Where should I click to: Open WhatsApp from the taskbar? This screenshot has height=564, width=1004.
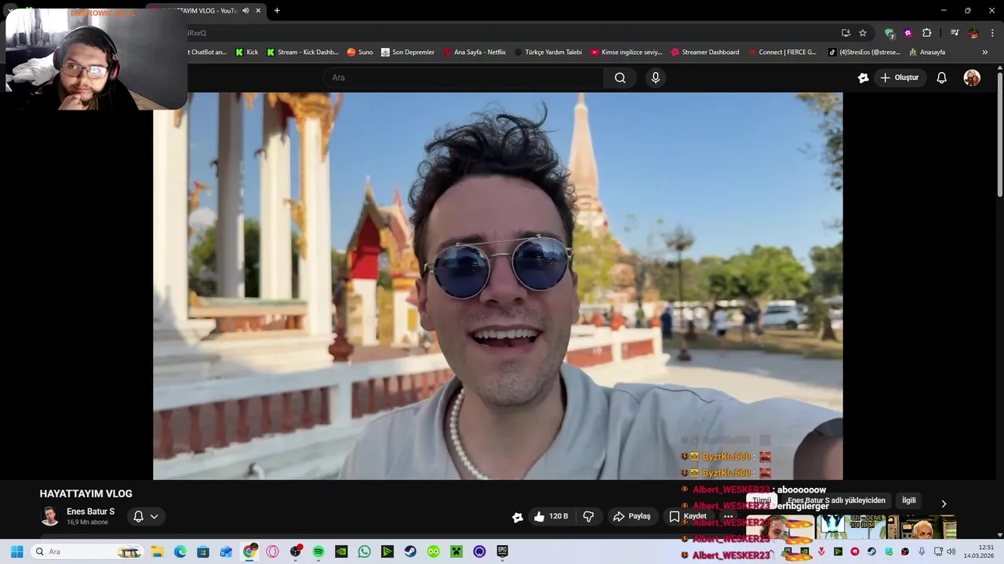click(364, 551)
